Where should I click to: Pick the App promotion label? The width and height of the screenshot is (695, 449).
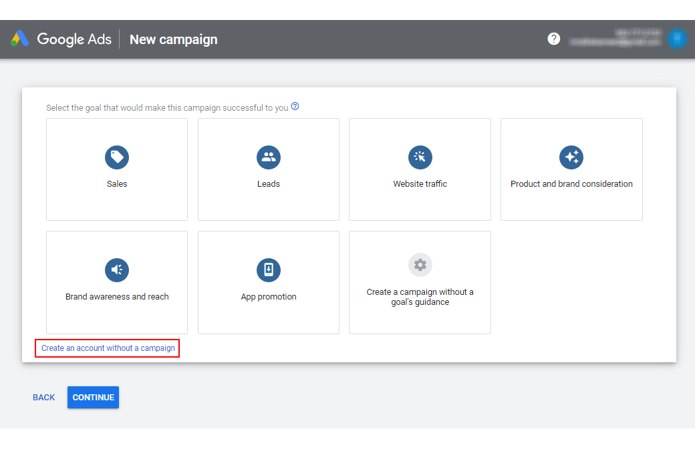(x=269, y=297)
